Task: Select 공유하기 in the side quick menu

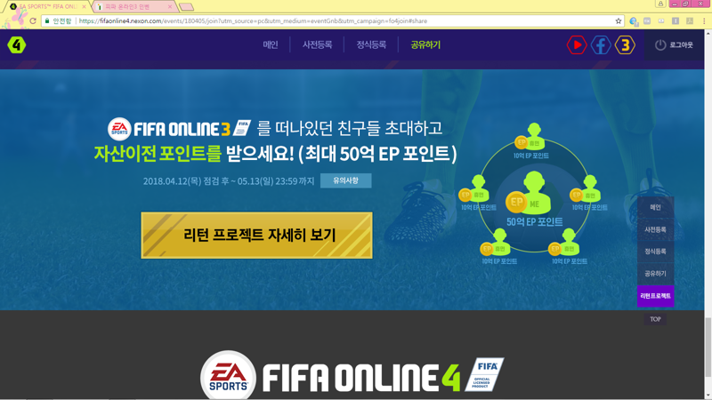Action: 655,274
